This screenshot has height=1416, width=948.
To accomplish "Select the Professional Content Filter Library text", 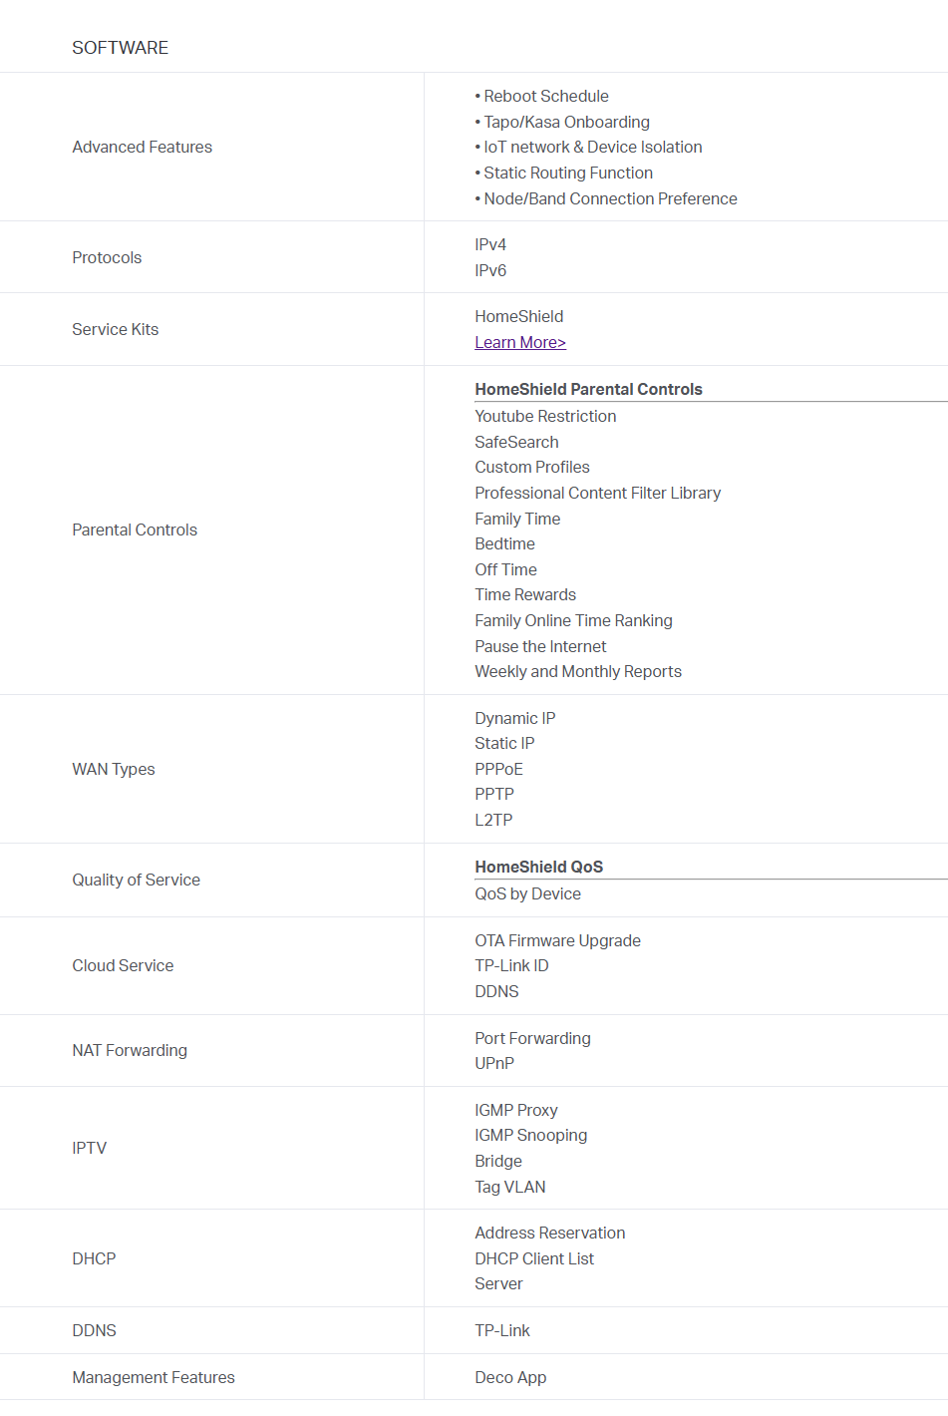I will pos(597,493).
